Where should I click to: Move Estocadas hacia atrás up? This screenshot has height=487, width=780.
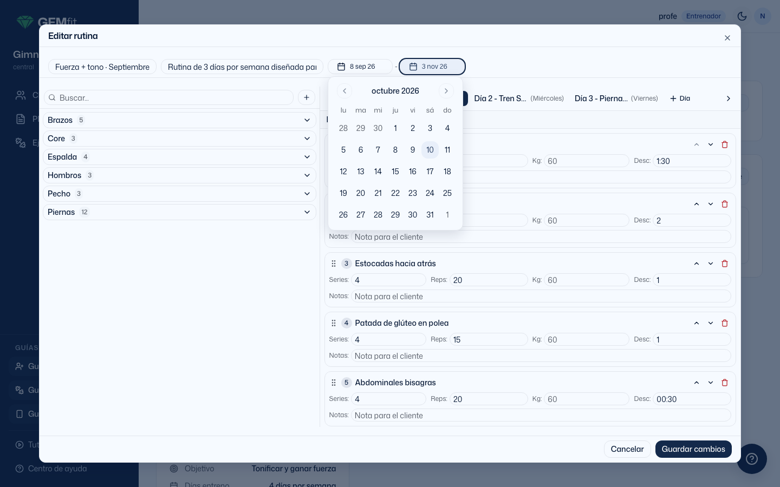[697, 264]
